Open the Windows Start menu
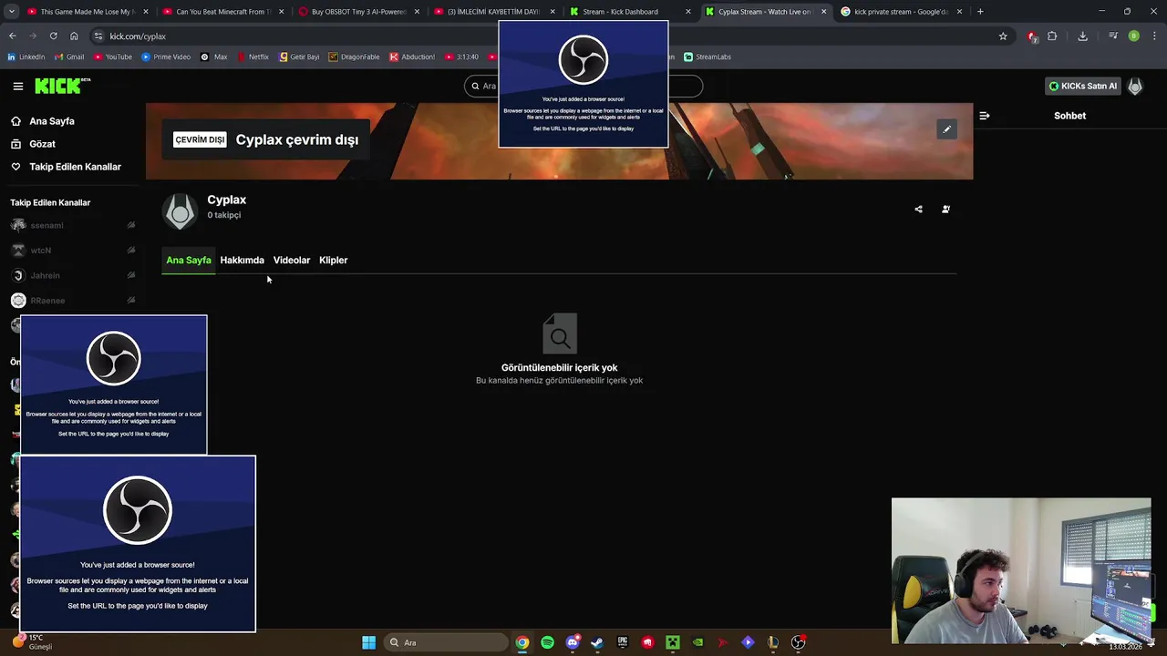The image size is (1167, 656). 368,642
